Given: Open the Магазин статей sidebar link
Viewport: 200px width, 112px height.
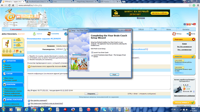Looking at the screenshot, I should pos(10,80).
